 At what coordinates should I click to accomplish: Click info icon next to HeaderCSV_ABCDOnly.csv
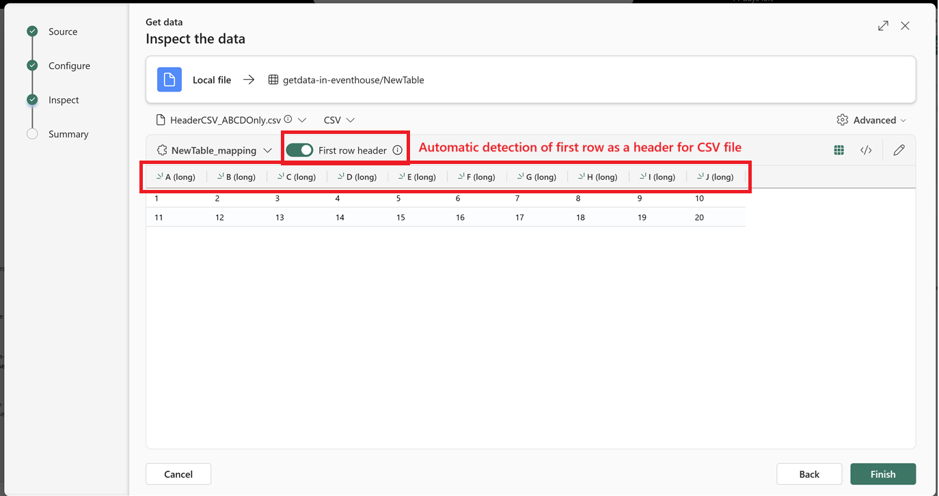(288, 120)
